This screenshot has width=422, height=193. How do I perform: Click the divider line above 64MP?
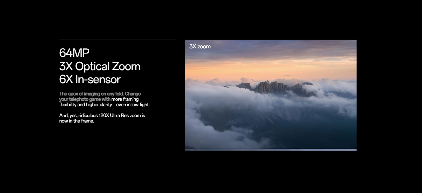pyautogui.click(x=117, y=40)
